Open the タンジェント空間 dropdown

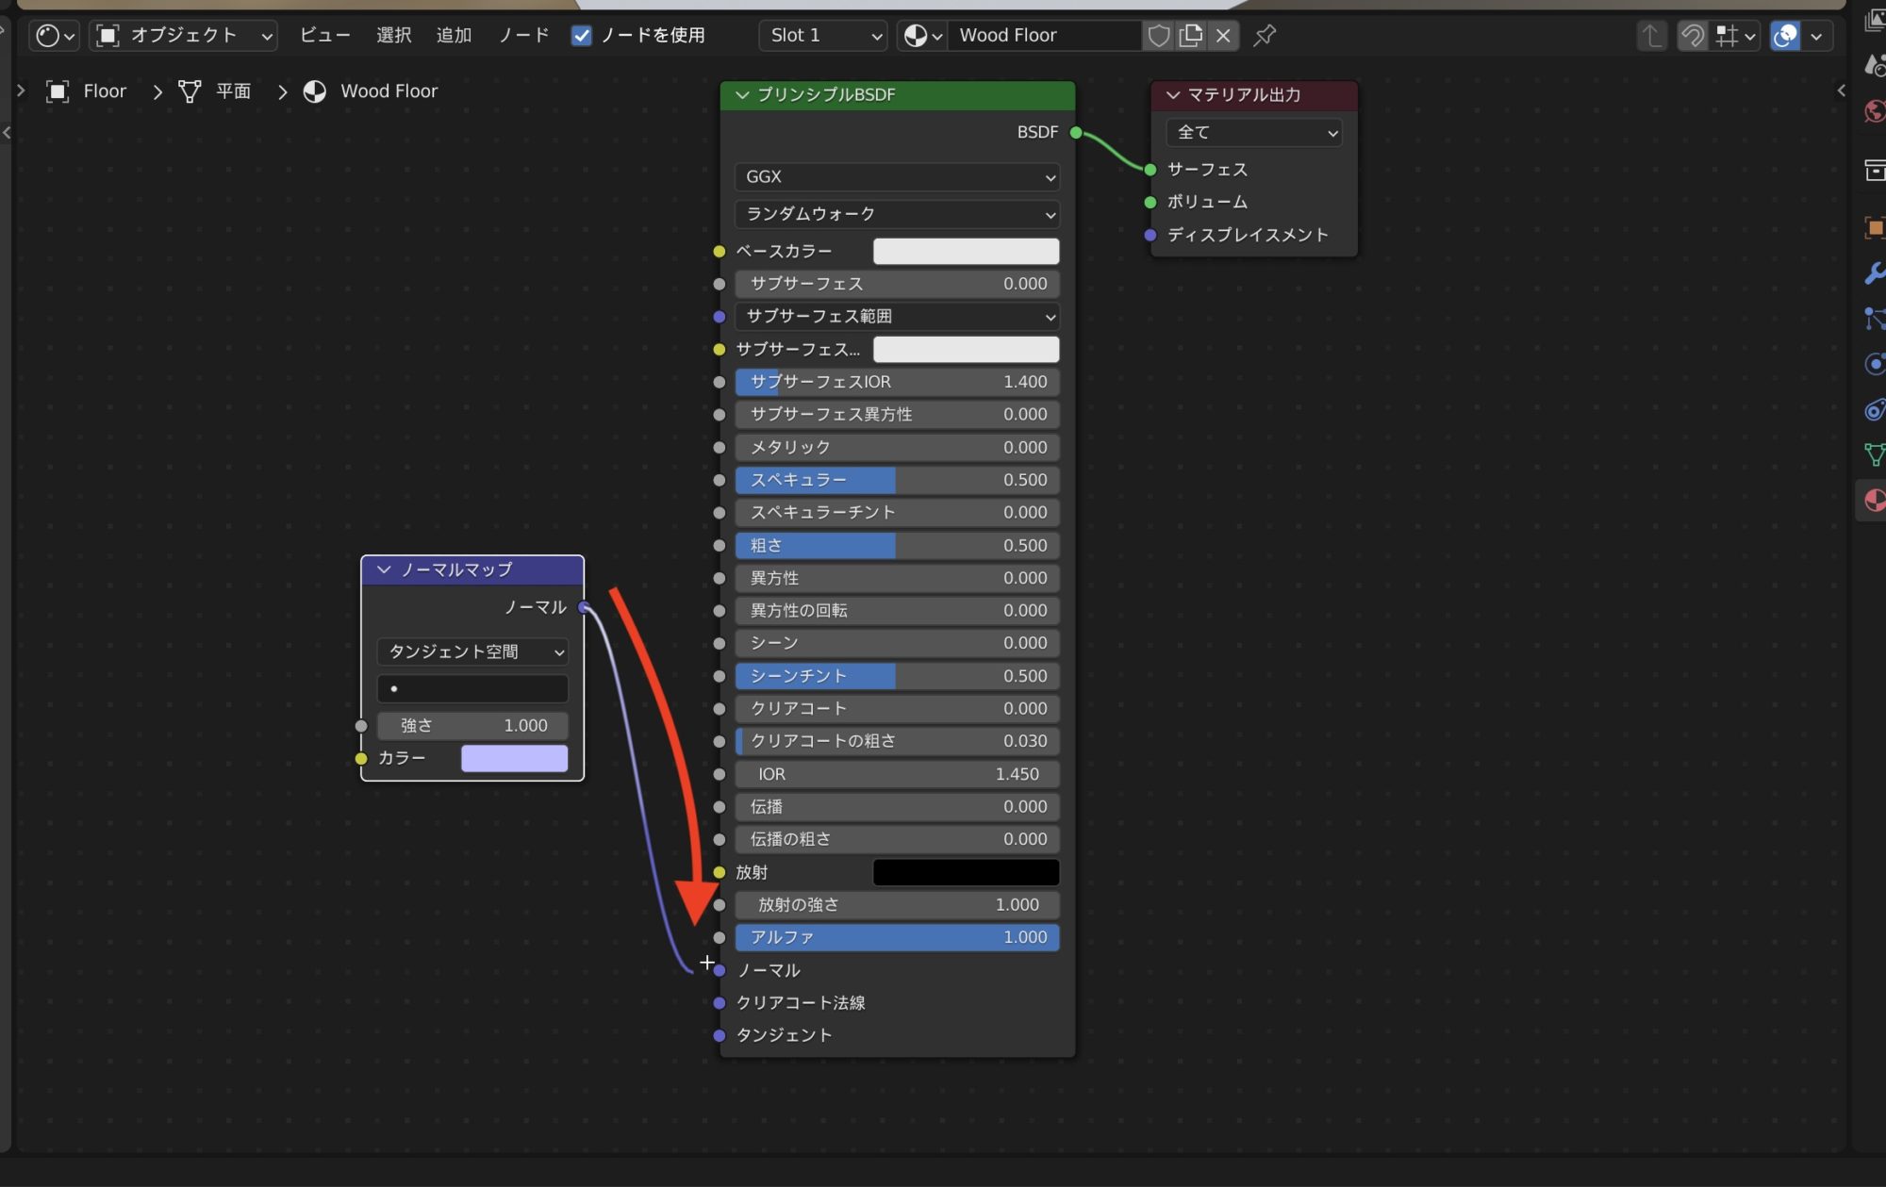(x=472, y=651)
